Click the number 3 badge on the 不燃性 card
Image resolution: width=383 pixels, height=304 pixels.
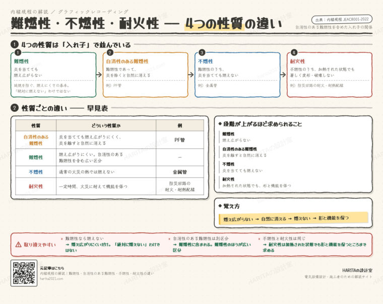coord(202,52)
